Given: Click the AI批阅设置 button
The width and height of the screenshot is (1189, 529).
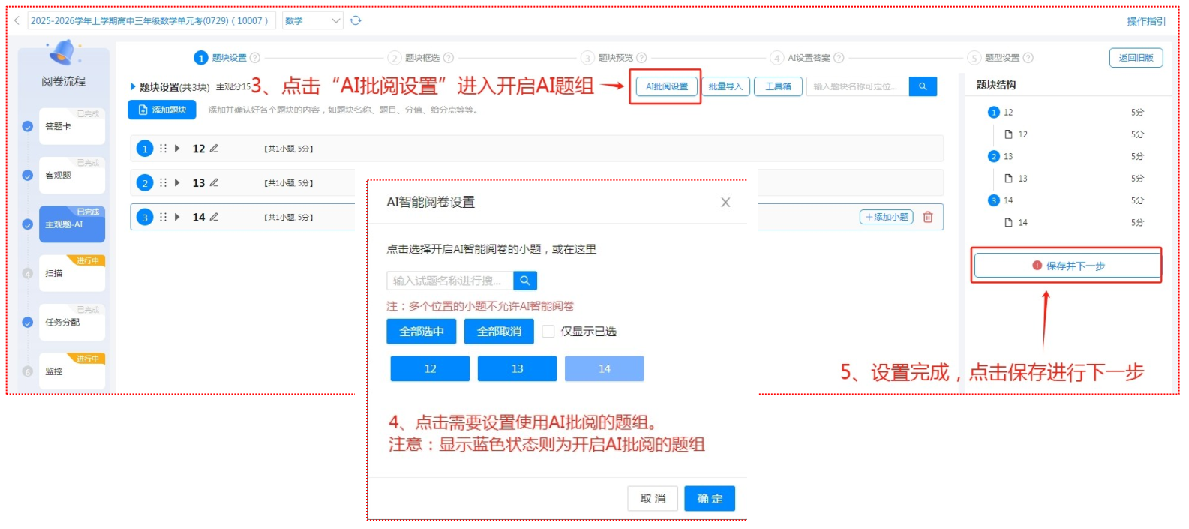Looking at the screenshot, I should tap(666, 86).
